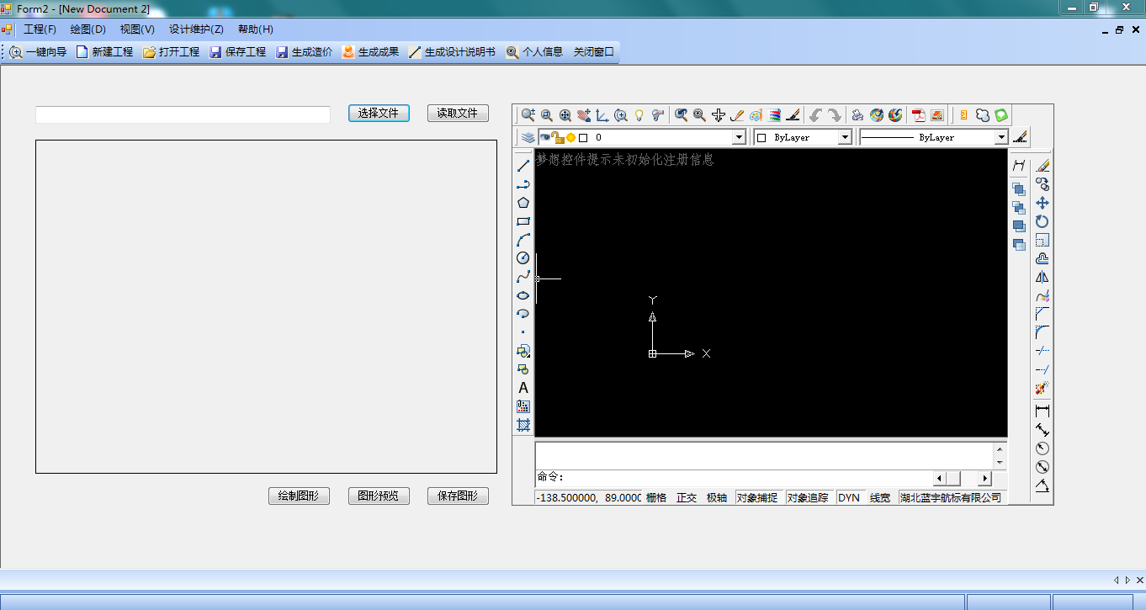Click the 保存图形 button

click(458, 496)
